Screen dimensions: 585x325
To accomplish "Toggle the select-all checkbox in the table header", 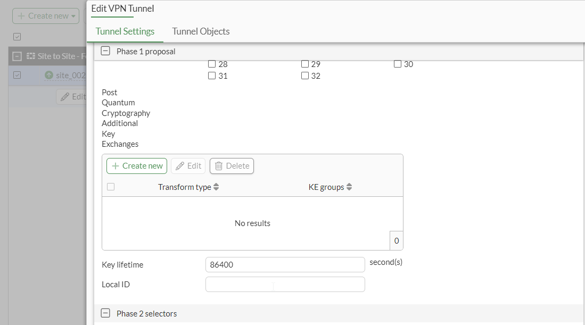I will coord(111,187).
